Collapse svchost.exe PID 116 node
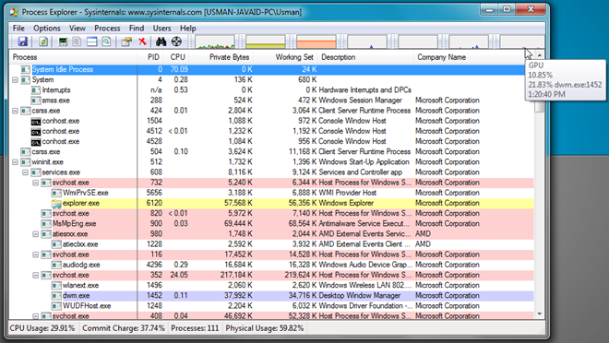This screenshot has height=343, width=609. [x=36, y=254]
